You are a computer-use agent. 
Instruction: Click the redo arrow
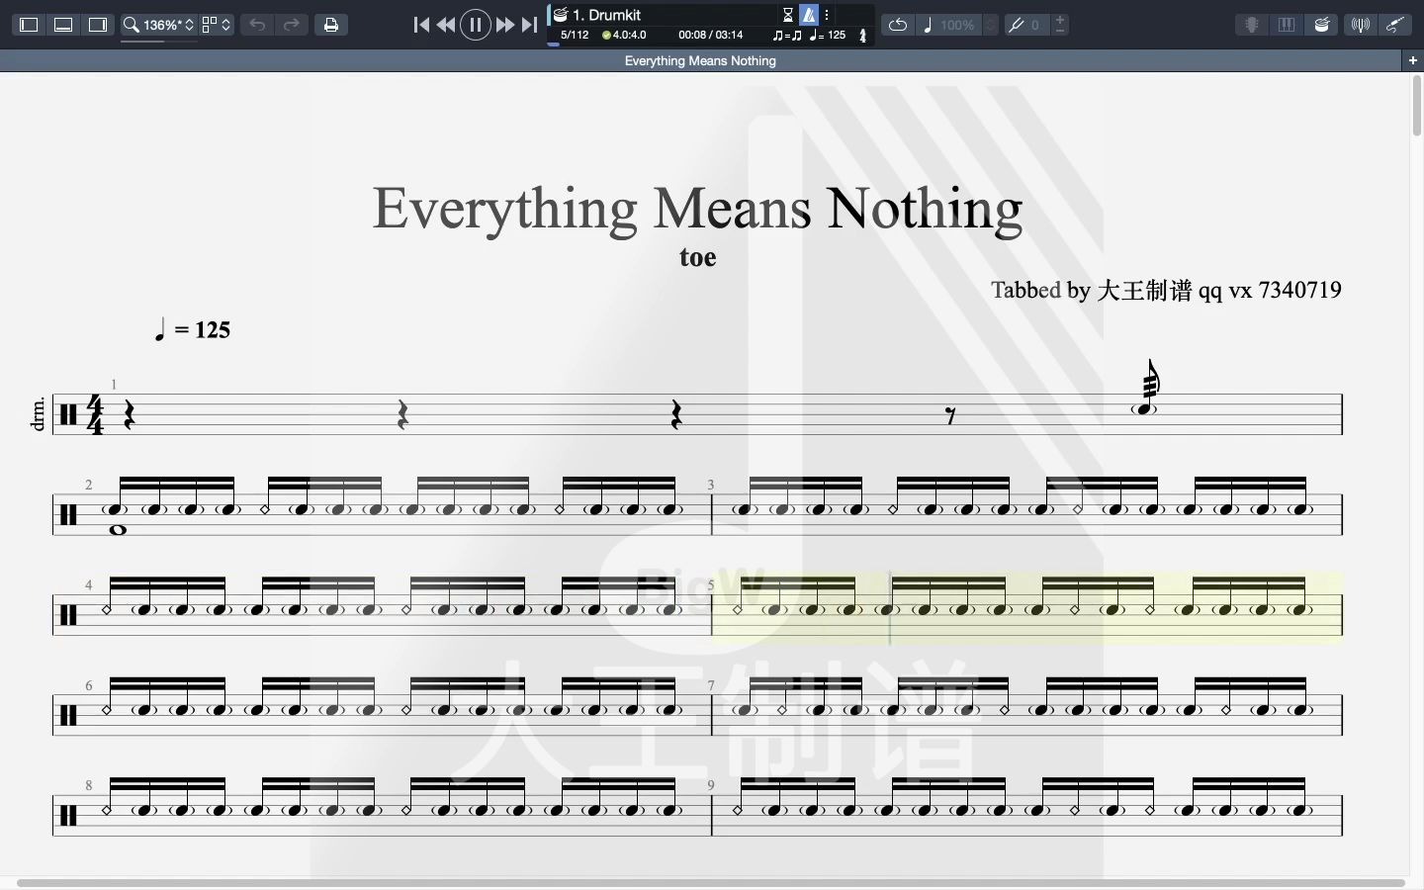(292, 25)
